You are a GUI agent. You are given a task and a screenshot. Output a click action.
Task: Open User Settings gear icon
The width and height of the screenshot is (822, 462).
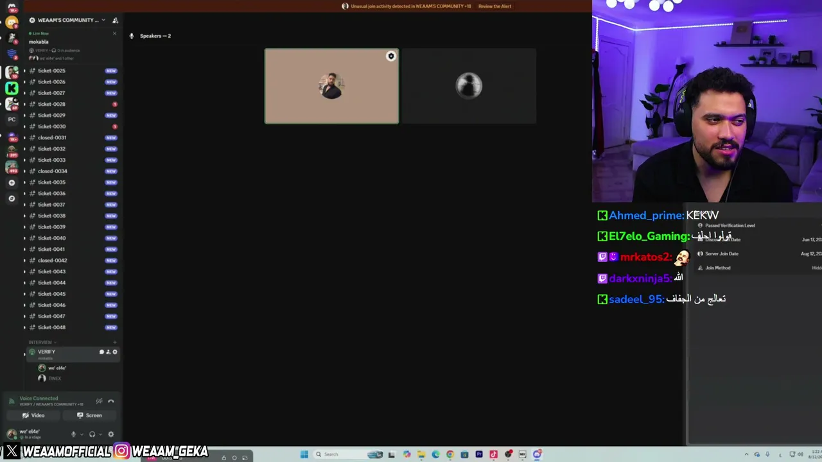pos(111,434)
